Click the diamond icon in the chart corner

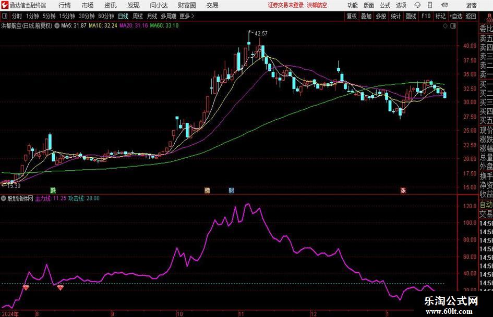click(x=445, y=26)
